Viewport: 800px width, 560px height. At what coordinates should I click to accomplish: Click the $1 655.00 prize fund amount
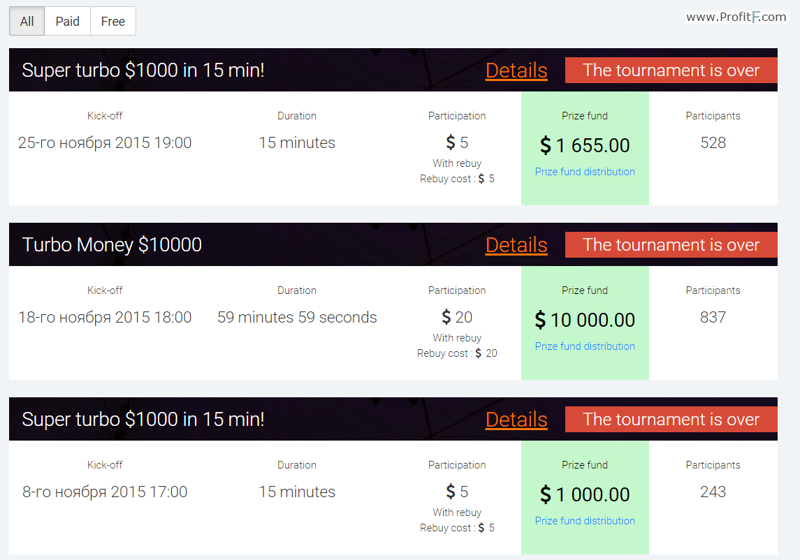[585, 145]
